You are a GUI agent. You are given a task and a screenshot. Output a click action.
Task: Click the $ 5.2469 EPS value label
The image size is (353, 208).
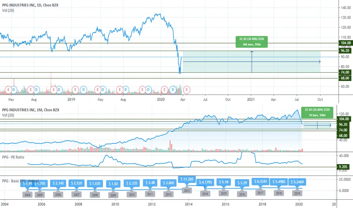coord(297,182)
